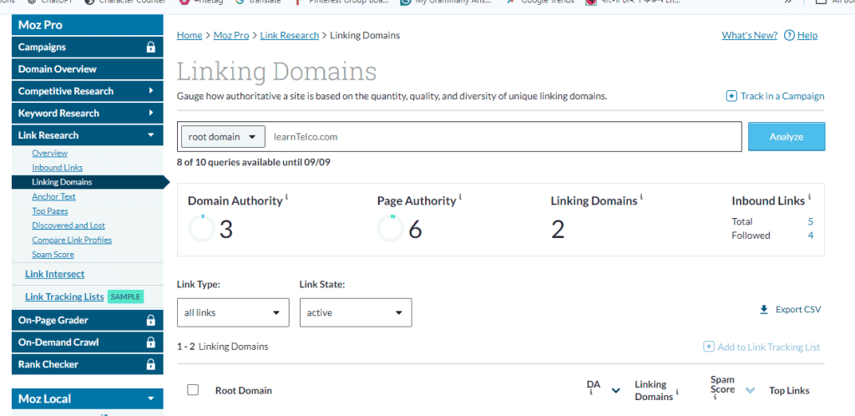
Task: Open the Anchor Text sidebar link
Action: click(53, 197)
